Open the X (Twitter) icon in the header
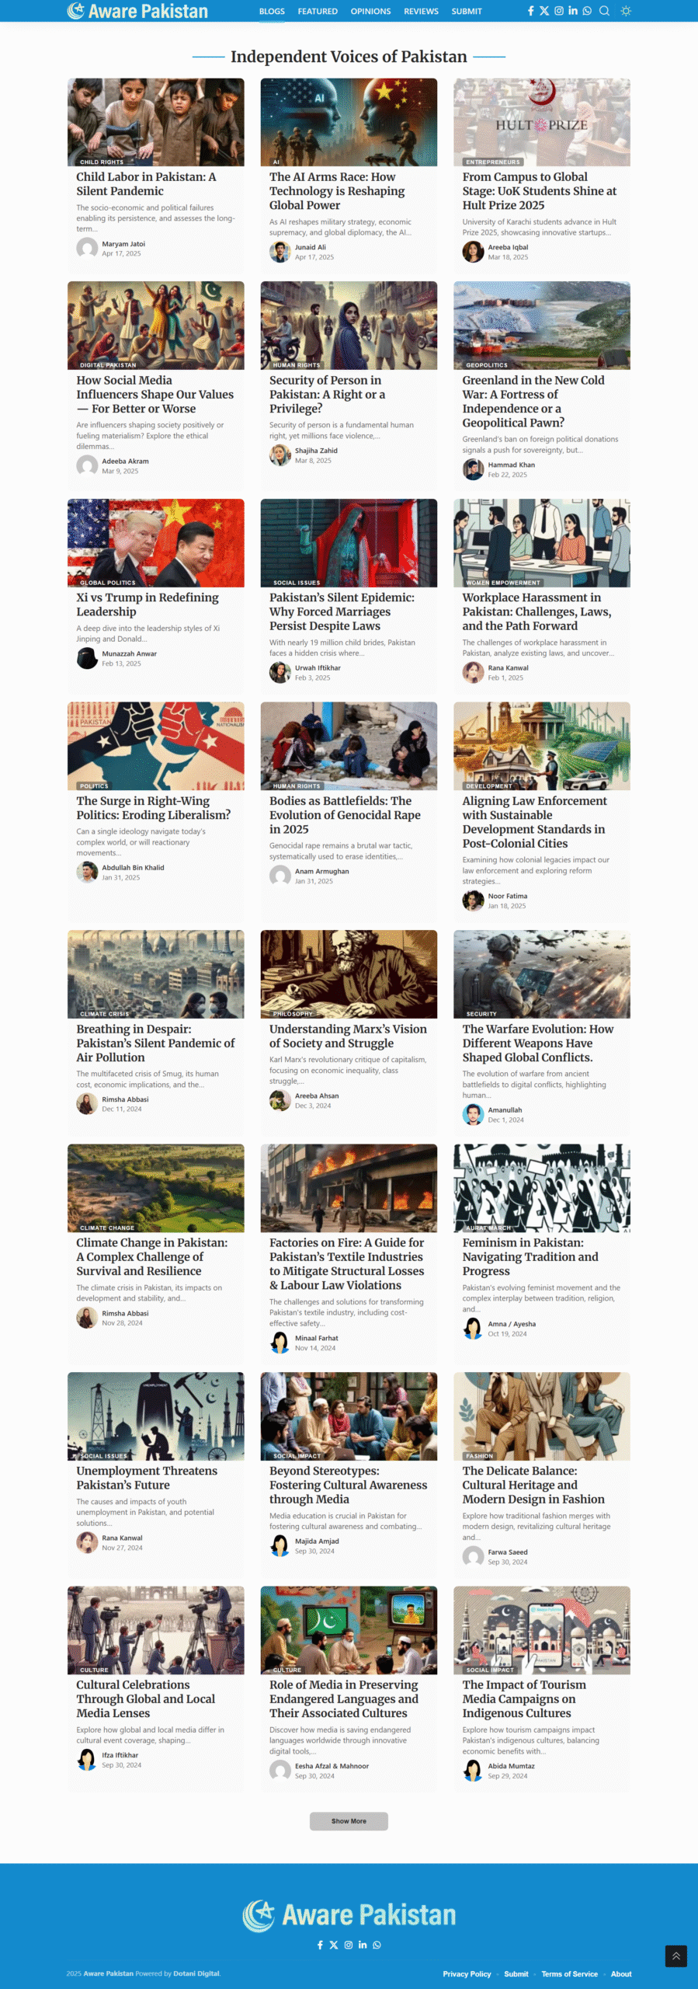 pos(544,11)
